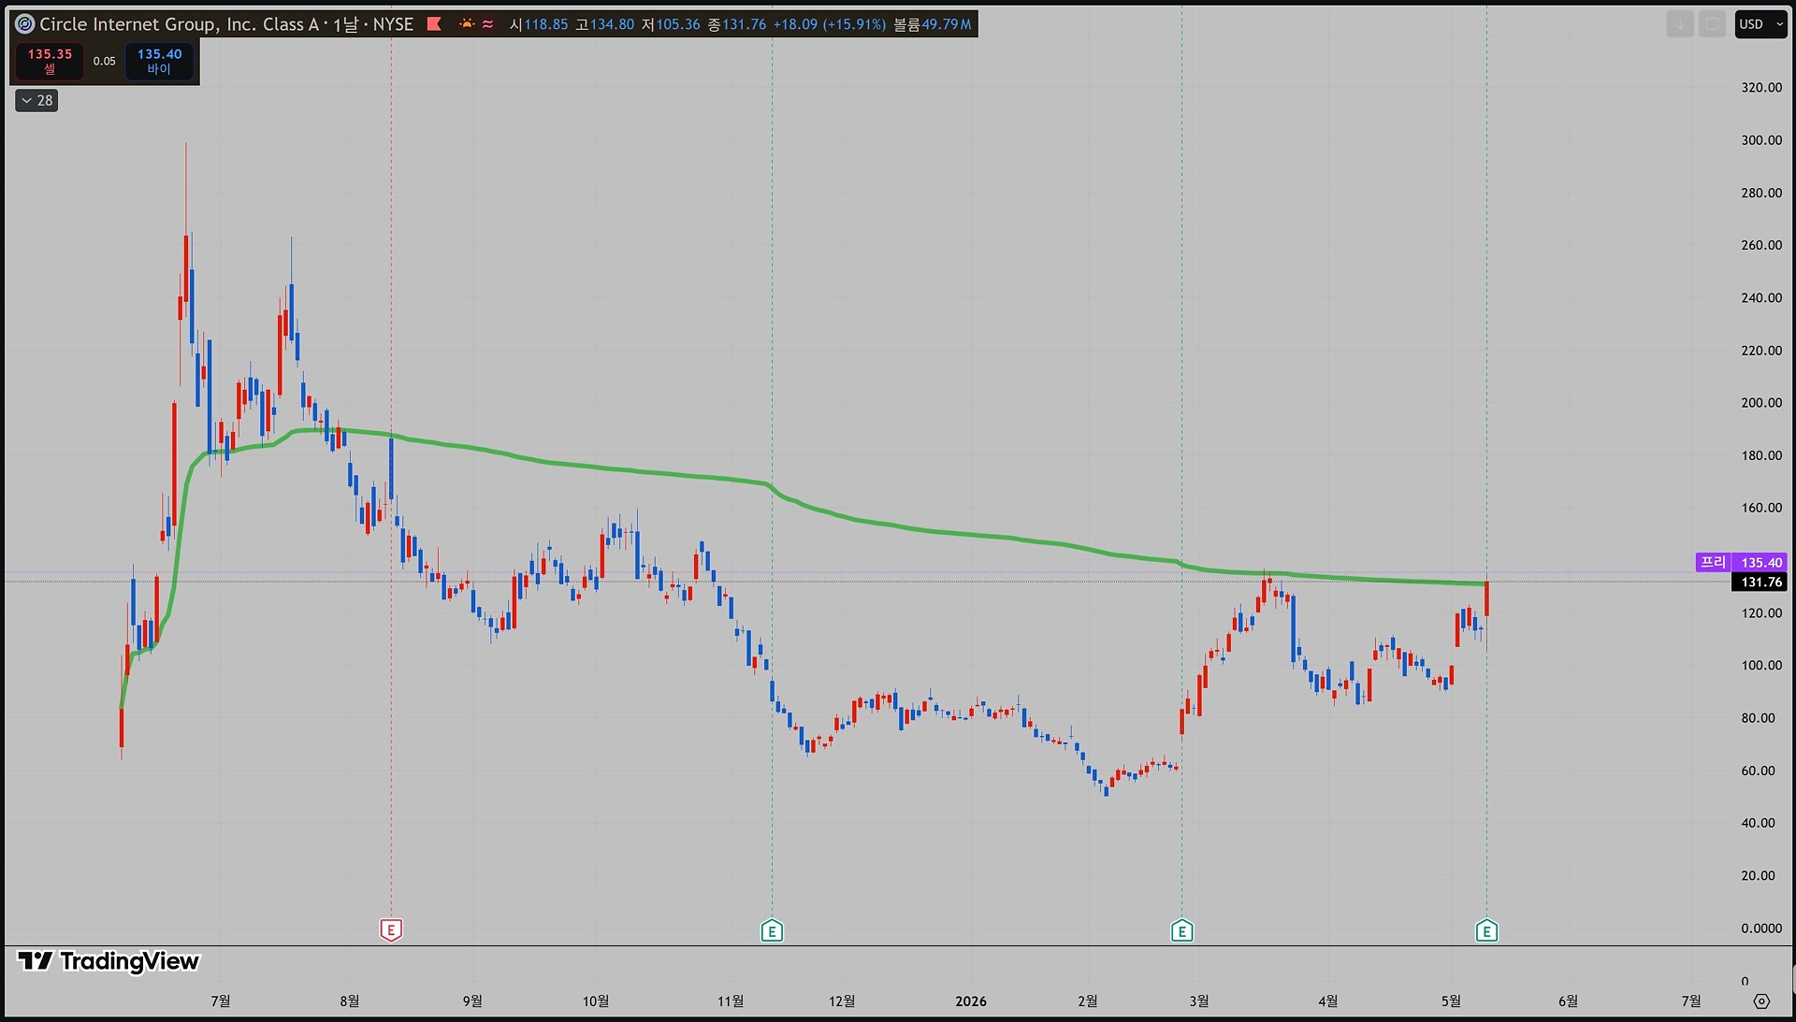
Task: Click the 180.00 price axis label
Action: (x=1761, y=455)
